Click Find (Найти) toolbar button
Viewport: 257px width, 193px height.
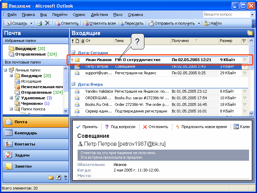click(x=213, y=23)
